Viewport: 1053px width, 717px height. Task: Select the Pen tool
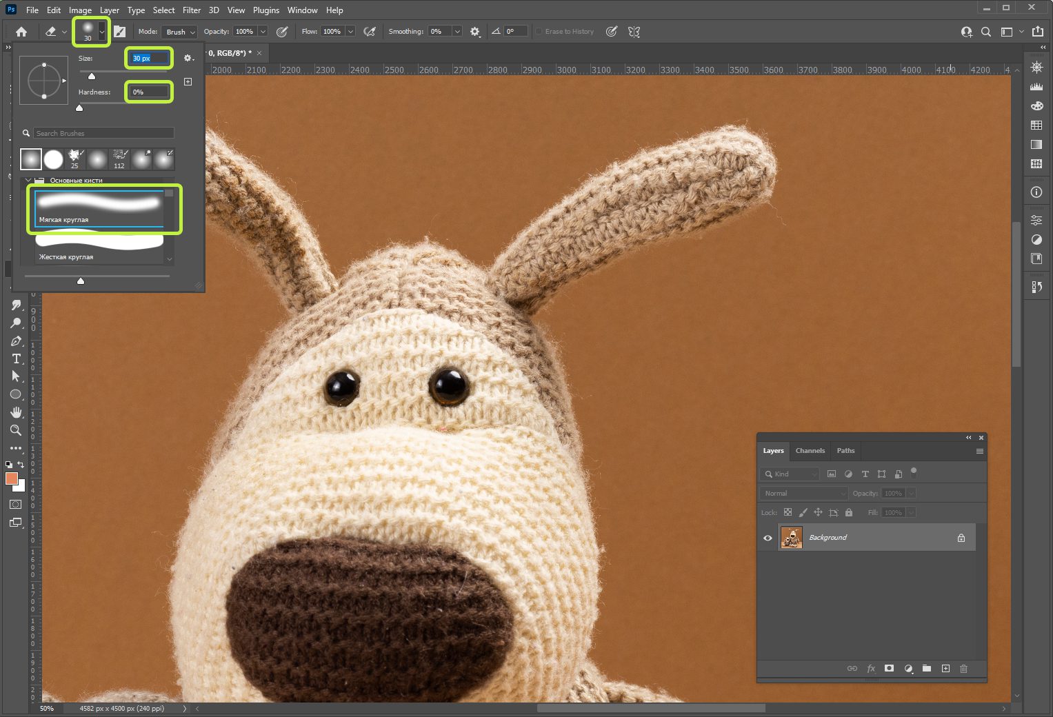[16, 341]
